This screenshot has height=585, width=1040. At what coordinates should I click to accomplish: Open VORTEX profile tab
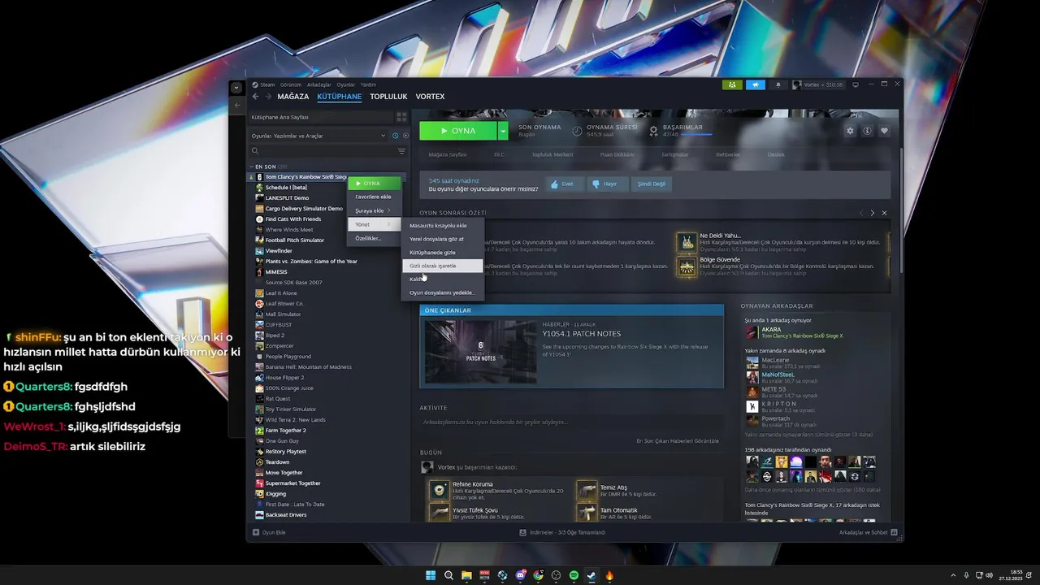[430, 97]
